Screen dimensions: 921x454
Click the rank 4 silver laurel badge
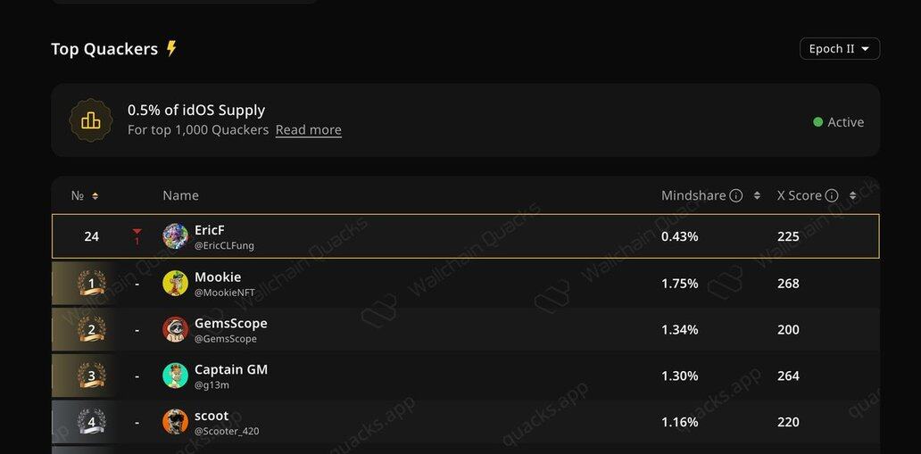pos(91,422)
